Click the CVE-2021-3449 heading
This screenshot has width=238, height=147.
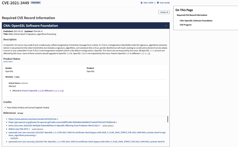(15, 3)
